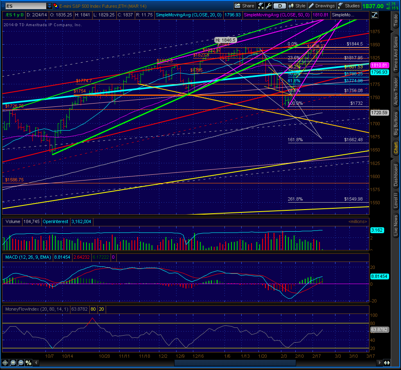
Task: Click the E-mini S&P 500 Index Futures title
Action: 103,6
